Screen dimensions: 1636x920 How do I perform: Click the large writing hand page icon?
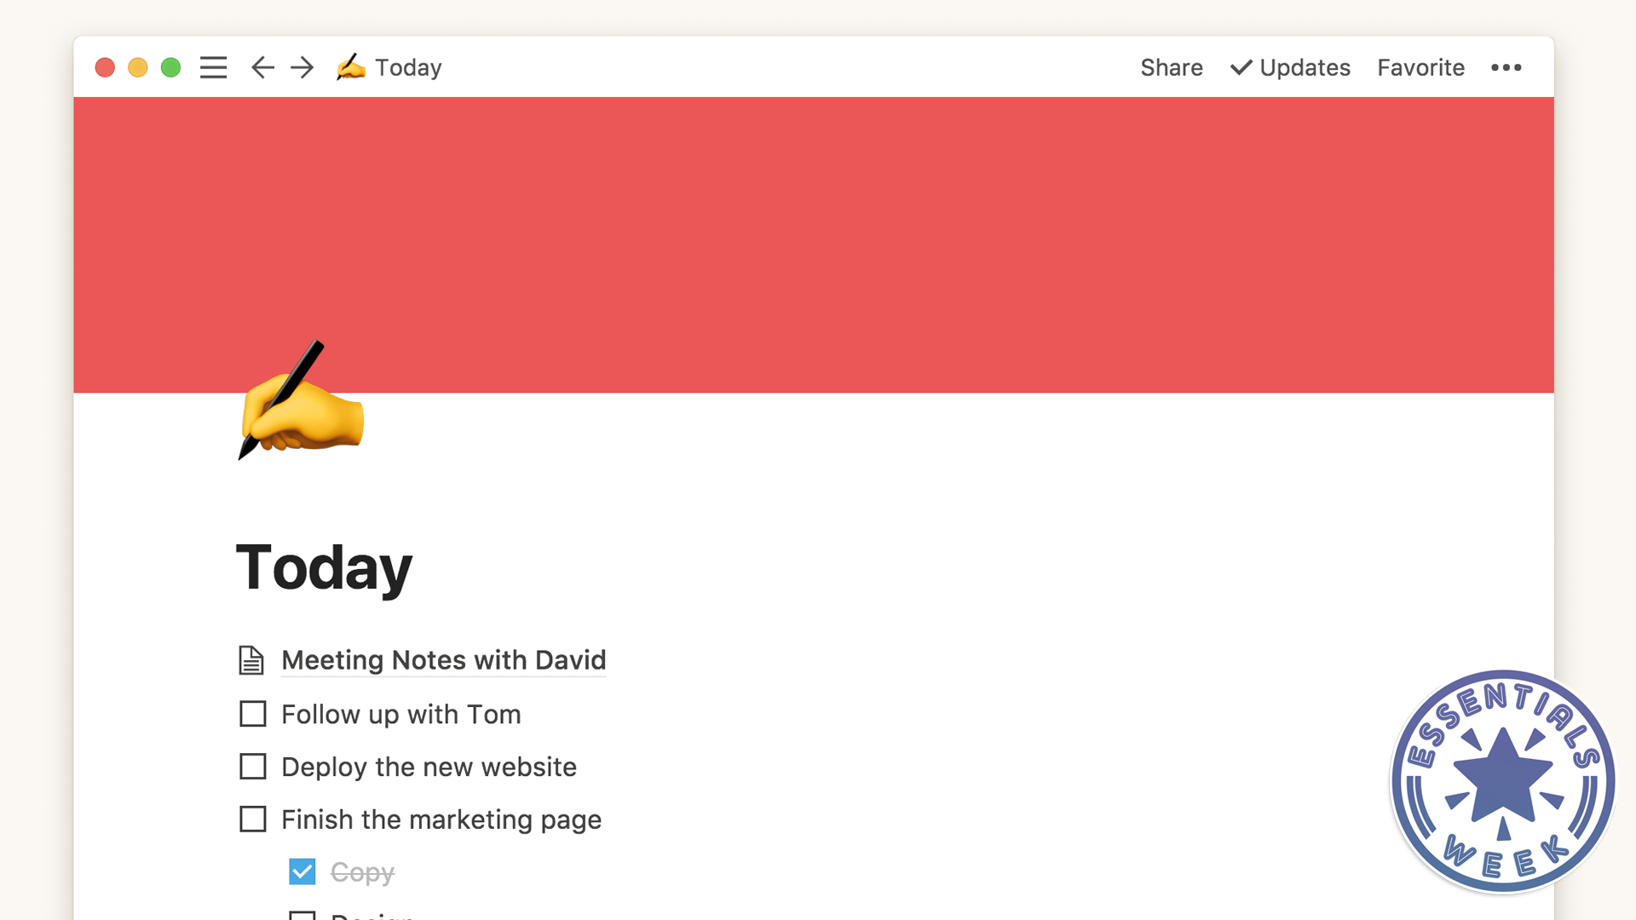[301, 400]
